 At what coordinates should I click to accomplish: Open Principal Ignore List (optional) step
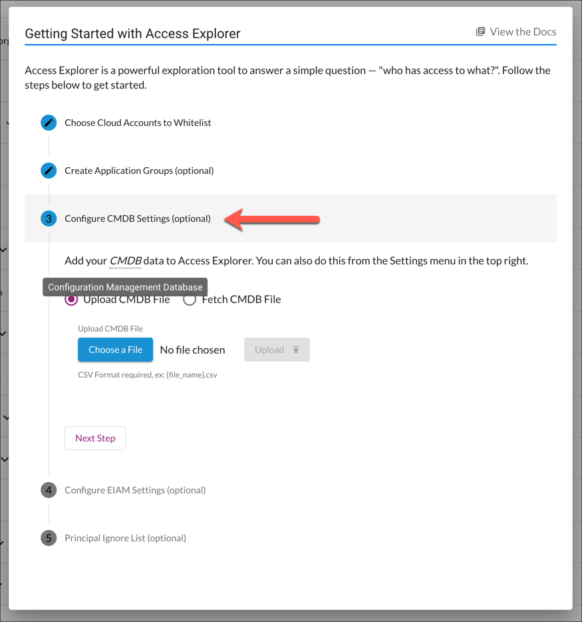tap(125, 538)
